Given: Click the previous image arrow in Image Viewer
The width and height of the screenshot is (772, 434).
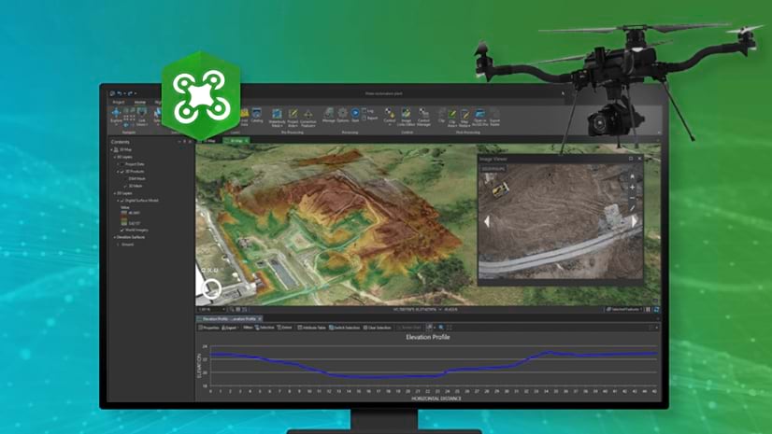Looking at the screenshot, I should pyautogui.click(x=486, y=222).
